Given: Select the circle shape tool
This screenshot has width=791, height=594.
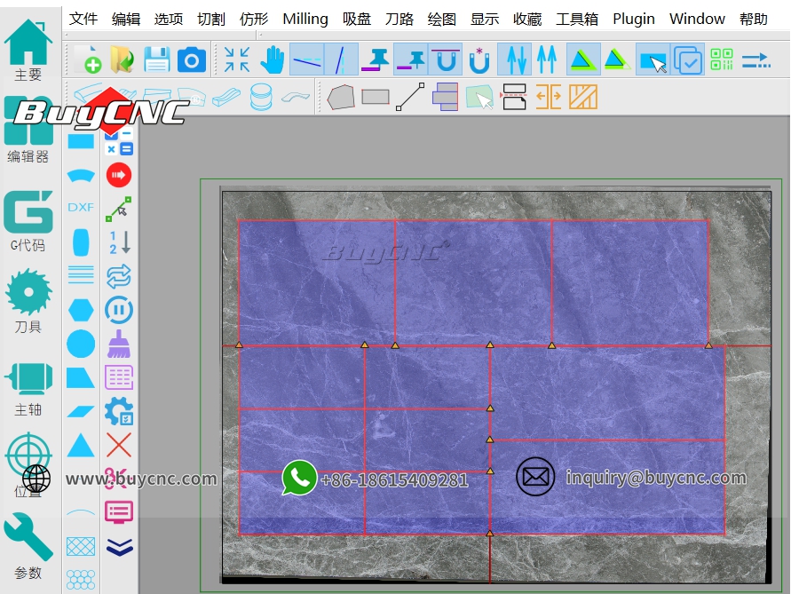Looking at the screenshot, I should (81, 343).
